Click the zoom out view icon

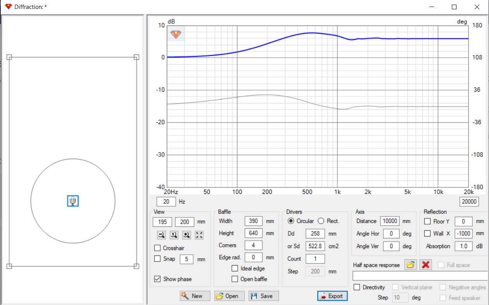pos(161,235)
